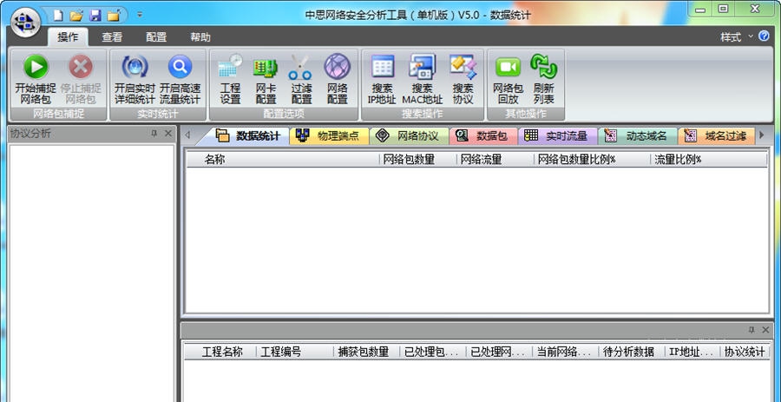Sort by the 网络流量 column header
781x402 pixels.
(x=495, y=160)
